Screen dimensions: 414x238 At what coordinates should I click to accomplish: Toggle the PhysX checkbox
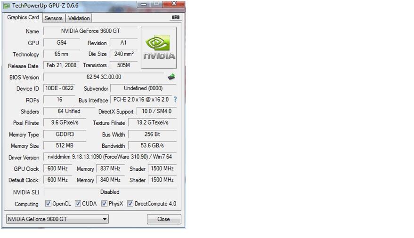point(104,204)
